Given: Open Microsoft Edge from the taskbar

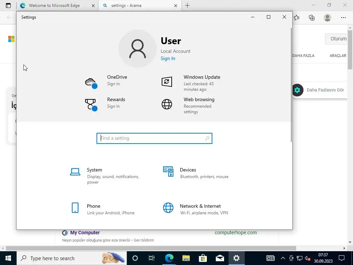Looking at the screenshot, I should [169, 258].
